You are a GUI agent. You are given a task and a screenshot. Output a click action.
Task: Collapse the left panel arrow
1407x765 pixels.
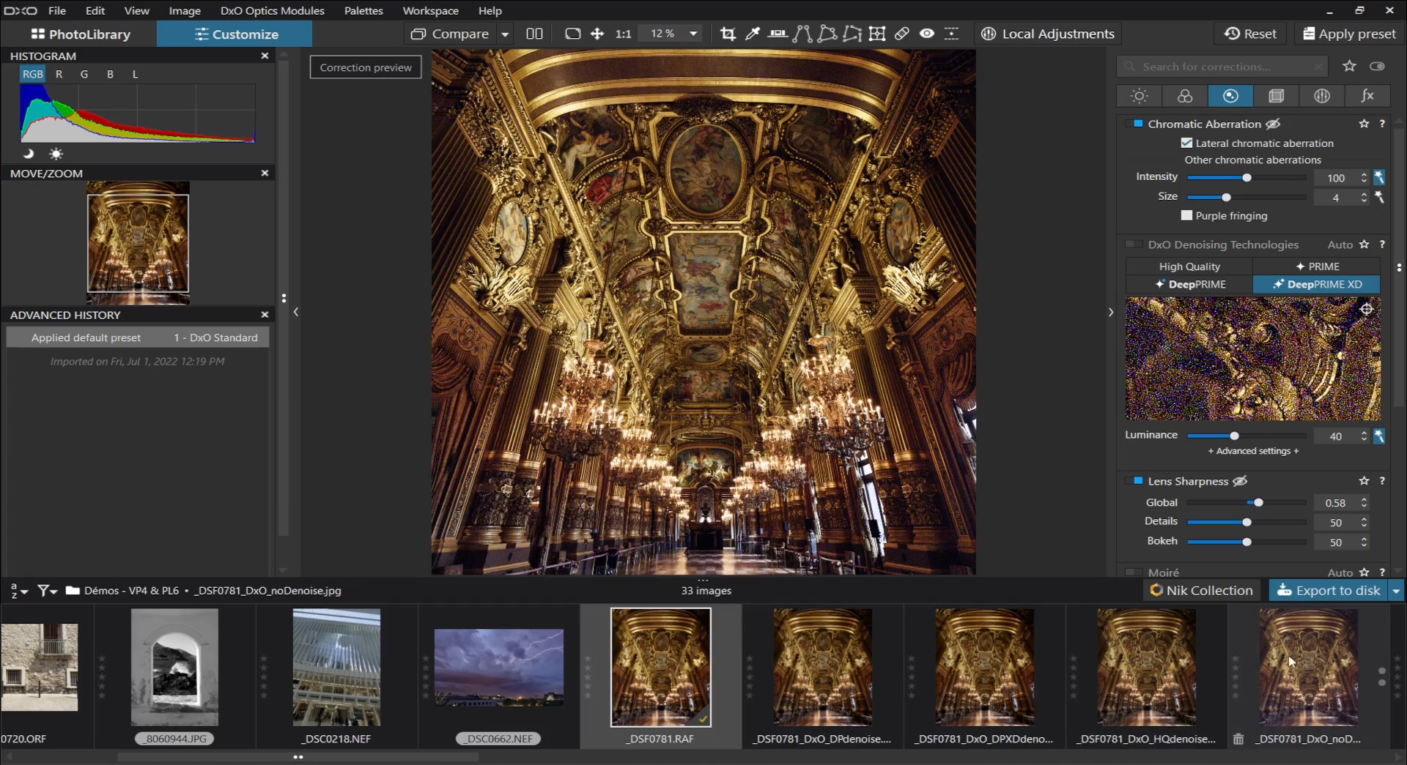[x=295, y=312]
